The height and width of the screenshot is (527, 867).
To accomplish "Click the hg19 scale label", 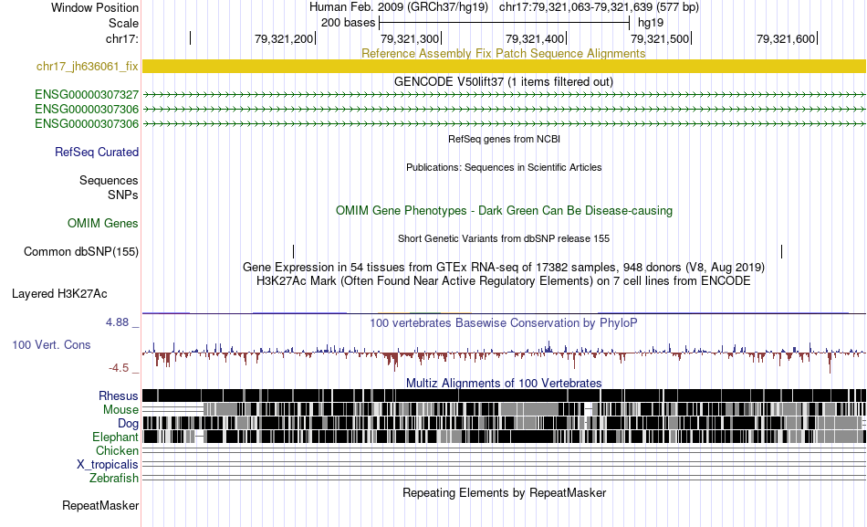I will click(650, 23).
